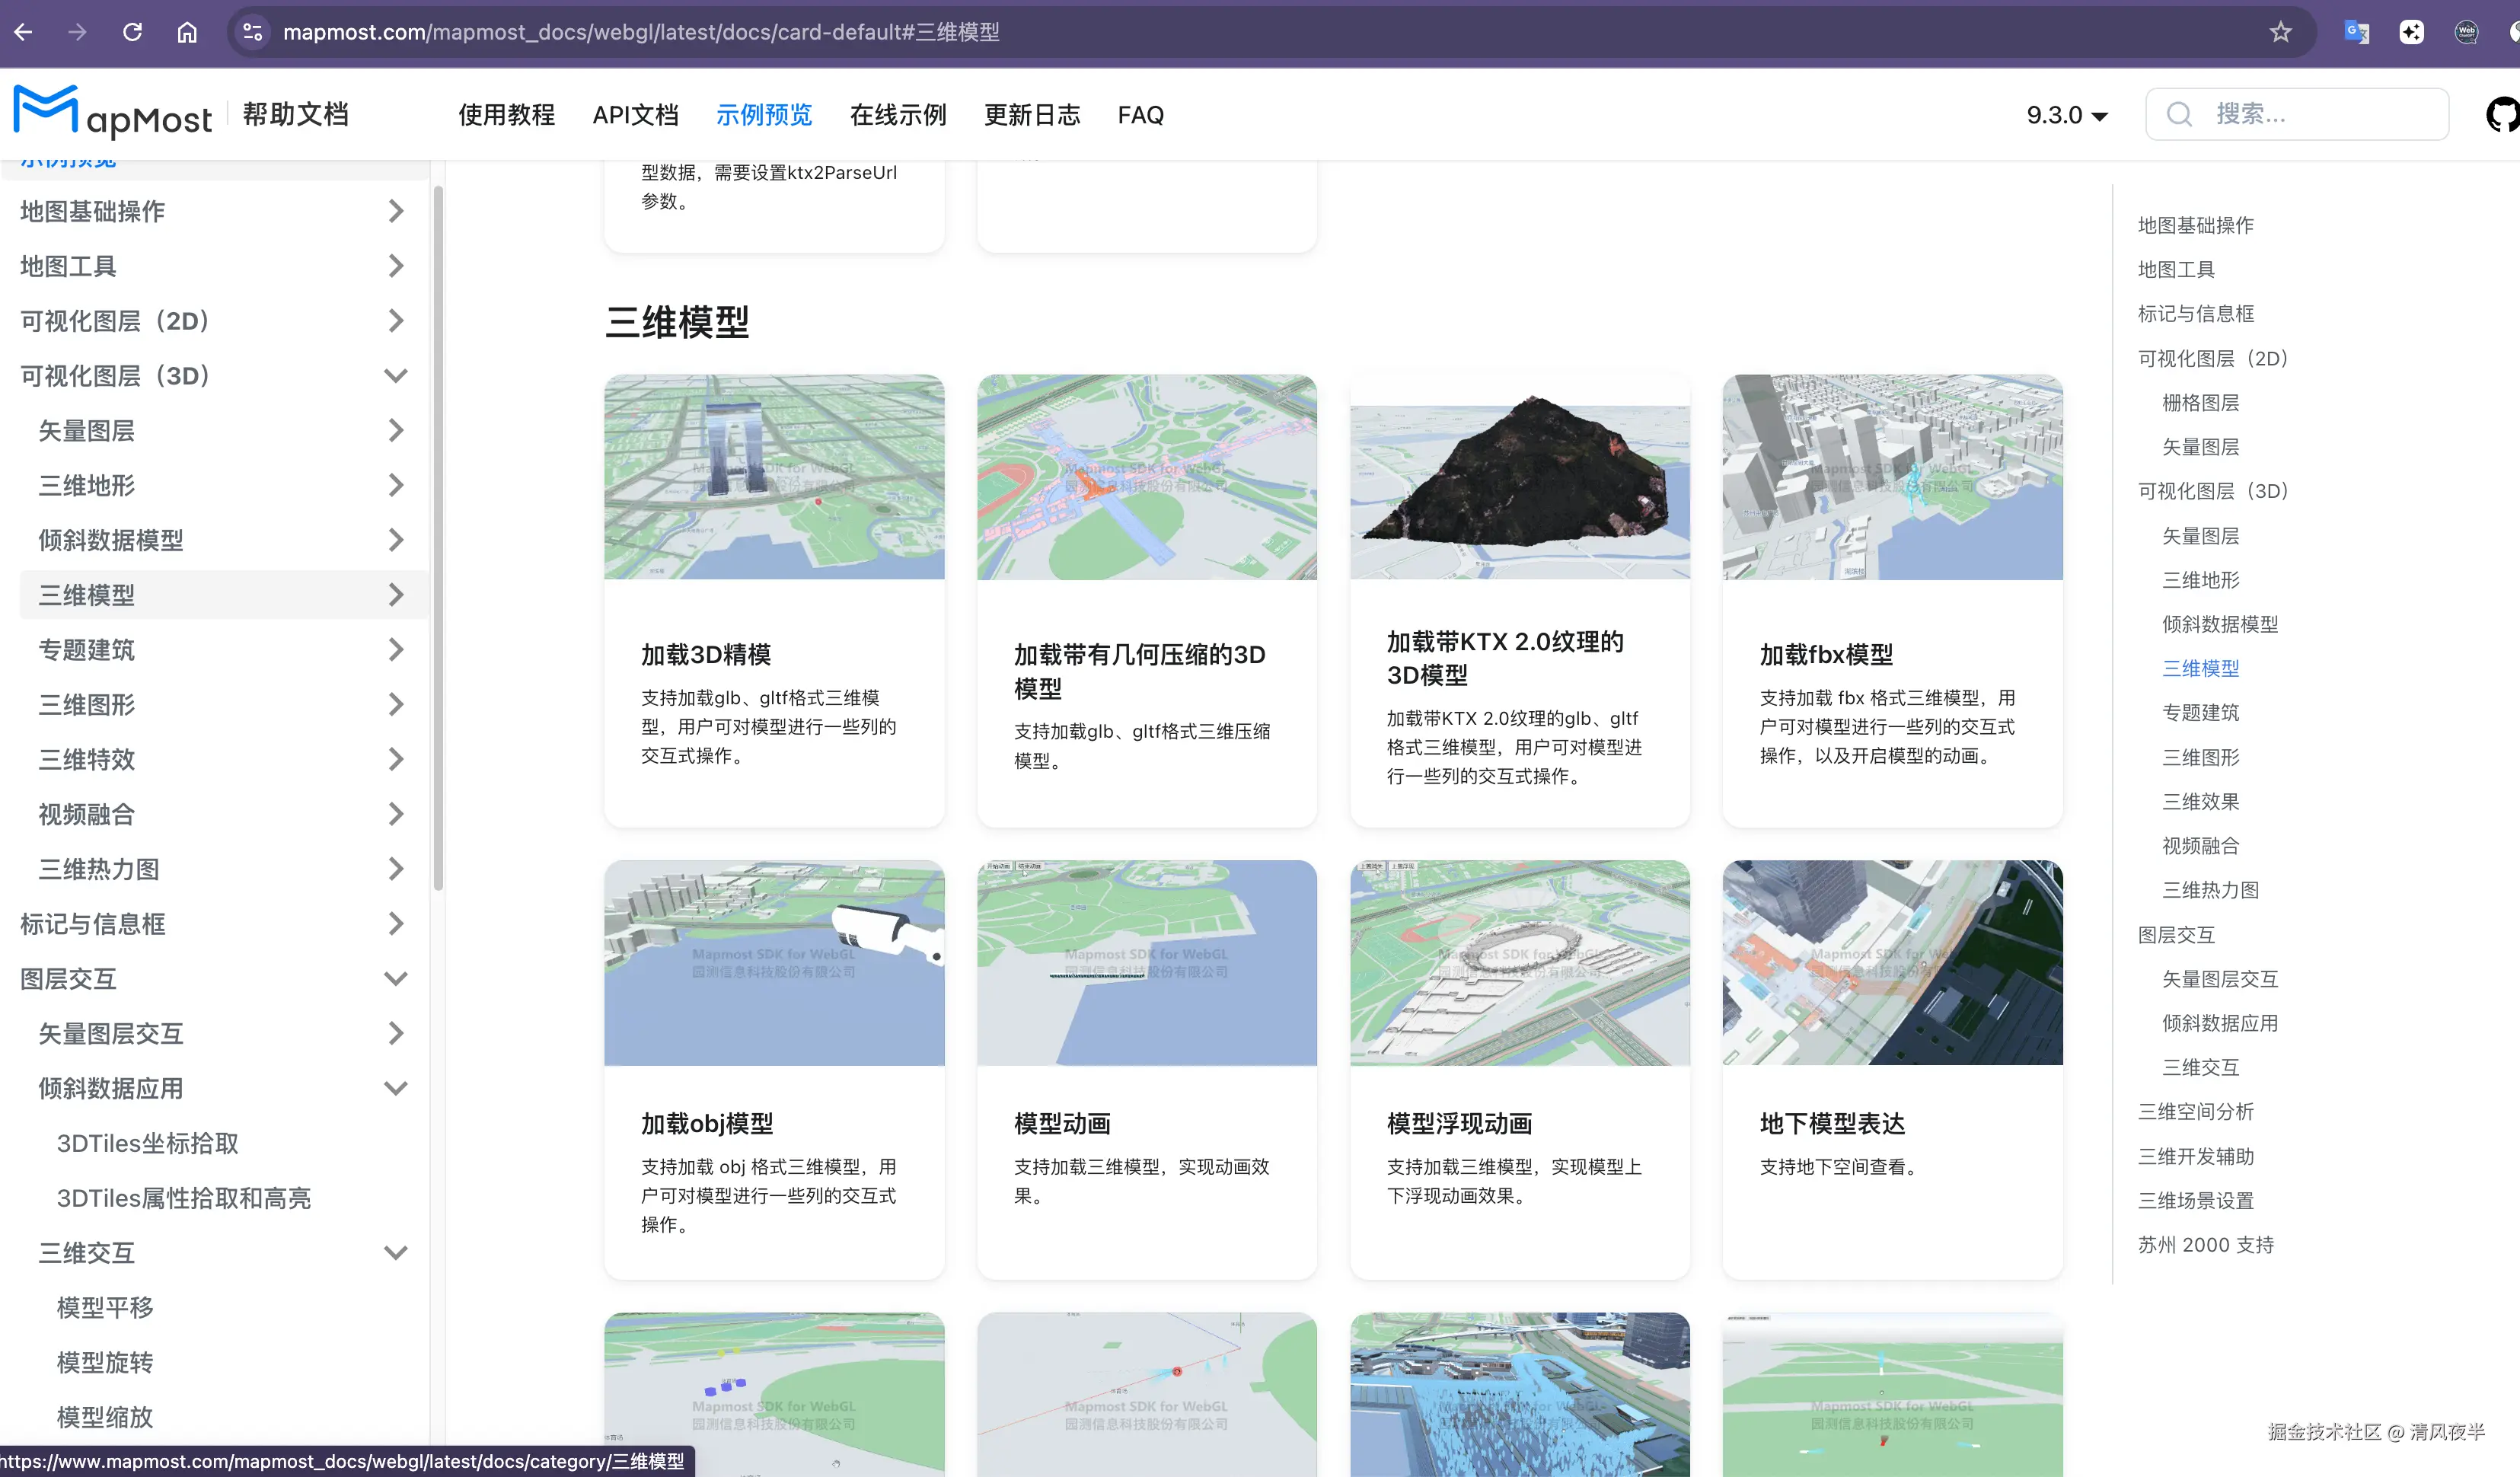Viewport: 2520px width, 1477px height.
Task: Open the API文档 nav menu item
Action: pos(635,115)
